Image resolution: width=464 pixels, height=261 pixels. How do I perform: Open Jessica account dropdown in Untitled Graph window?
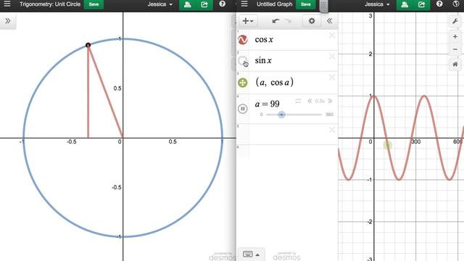(x=377, y=4)
